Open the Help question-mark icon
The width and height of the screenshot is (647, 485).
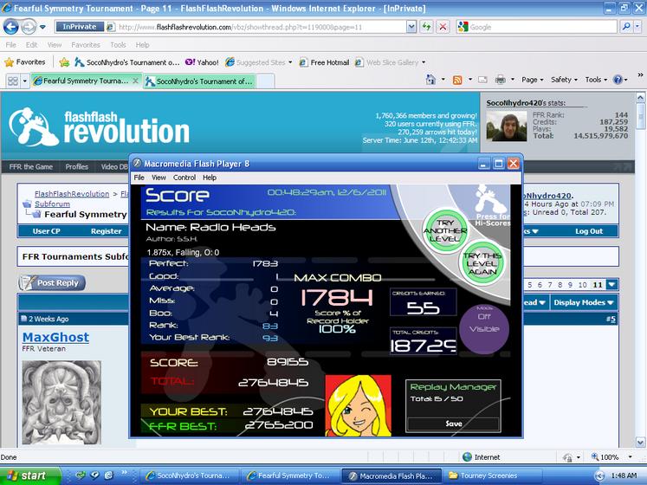618,80
